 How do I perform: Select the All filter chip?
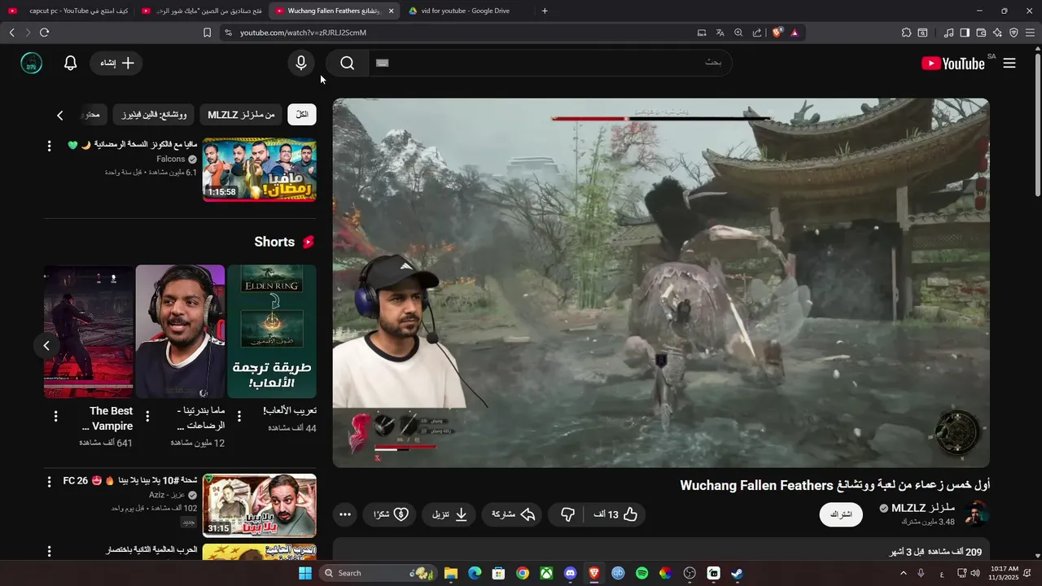click(x=302, y=115)
